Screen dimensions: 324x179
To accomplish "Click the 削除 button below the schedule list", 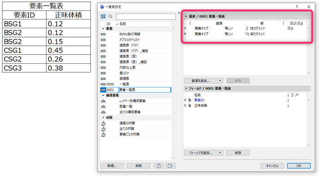I will tap(139, 166).
